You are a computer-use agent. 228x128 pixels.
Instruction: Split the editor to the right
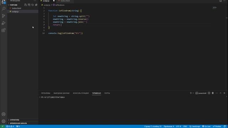221,1
